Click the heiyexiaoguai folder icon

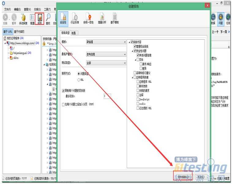point(11,53)
